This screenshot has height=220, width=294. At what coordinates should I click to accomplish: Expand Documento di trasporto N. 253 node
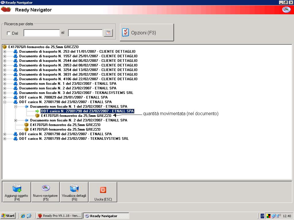tap(5, 52)
